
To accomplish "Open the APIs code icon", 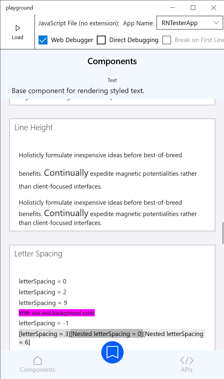I will [187, 360].
